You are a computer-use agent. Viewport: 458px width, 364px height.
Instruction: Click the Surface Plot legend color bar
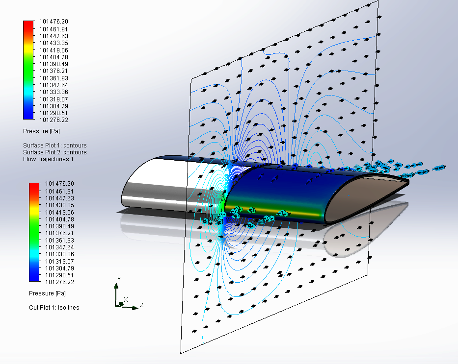tap(28, 70)
